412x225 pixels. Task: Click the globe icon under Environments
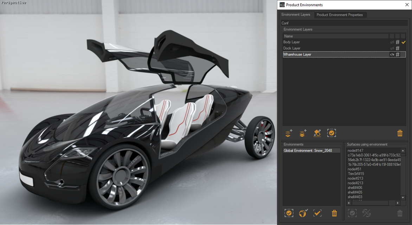303,213
